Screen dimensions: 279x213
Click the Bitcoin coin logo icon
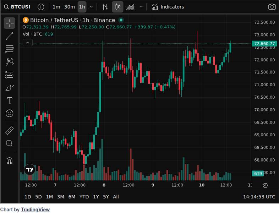[x=26, y=20]
